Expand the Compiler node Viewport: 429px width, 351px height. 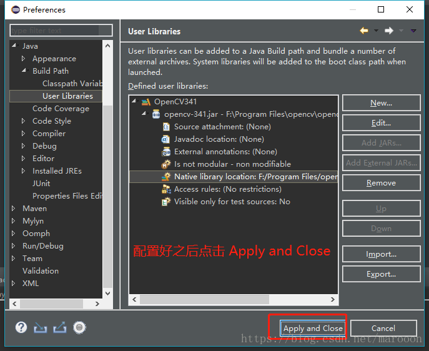coord(23,133)
